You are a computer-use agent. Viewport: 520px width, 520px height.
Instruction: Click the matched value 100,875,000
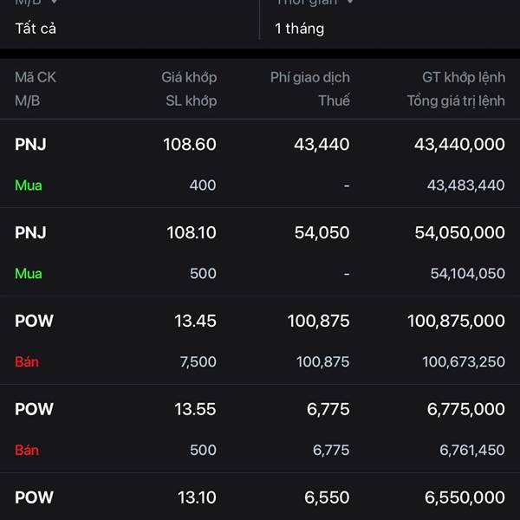[x=456, y=322]
